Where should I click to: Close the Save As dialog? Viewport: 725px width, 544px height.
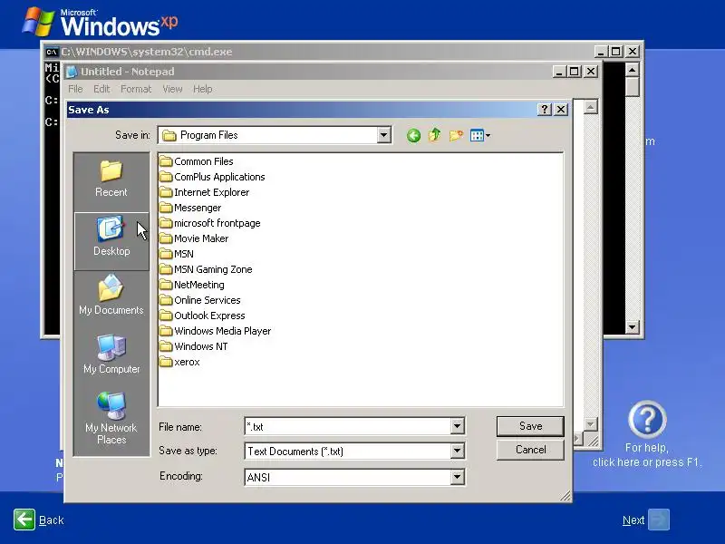pyautogui.click(x=561, y=110)
